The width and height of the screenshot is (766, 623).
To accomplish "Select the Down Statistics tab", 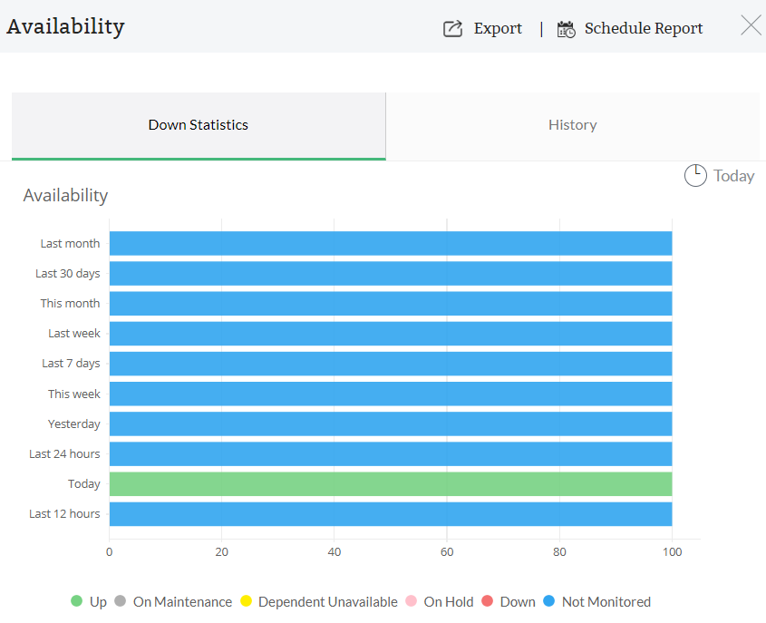I will [198, 124].
